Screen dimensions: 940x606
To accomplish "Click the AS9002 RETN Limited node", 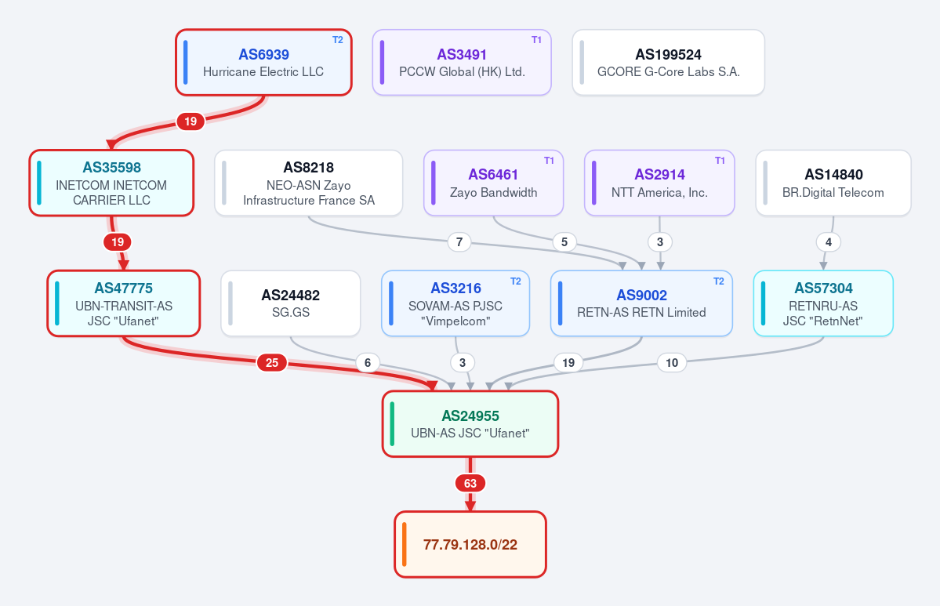I will (x=641, y=303).
